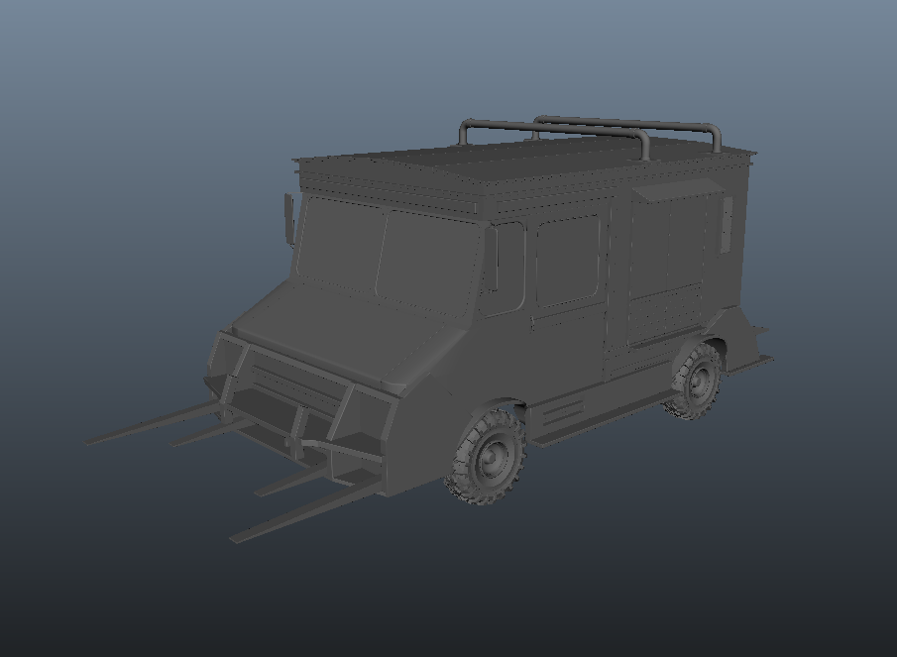
Task: Select the driver-side windshield pane
Action: (428, 263)
